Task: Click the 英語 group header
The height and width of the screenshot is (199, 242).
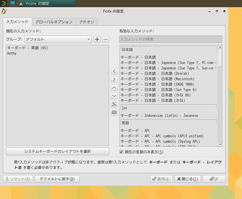Action: point(169,123)
